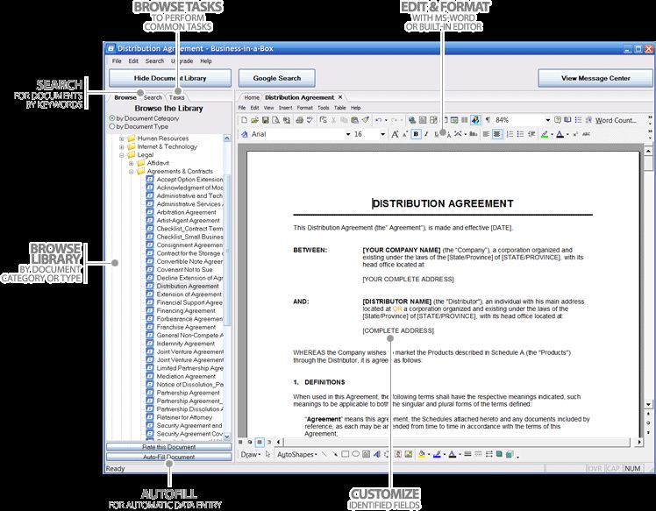Apply bulleted list icon
Screen dimensions: 656x511
pos(520,134)
